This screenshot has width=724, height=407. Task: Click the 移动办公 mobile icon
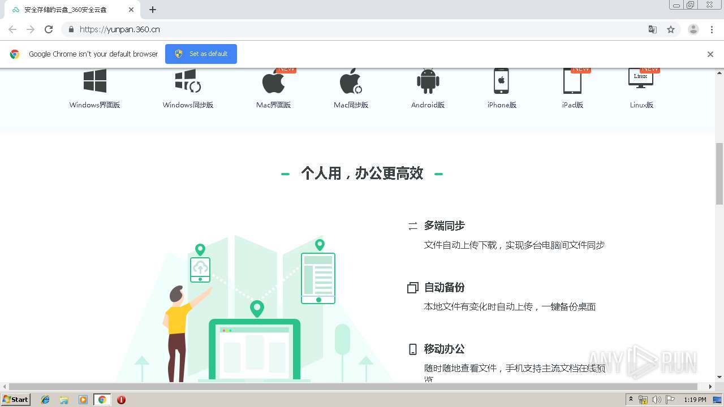(413, 349)
